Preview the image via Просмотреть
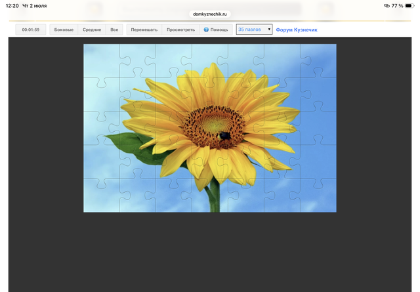 tap(180, 30)
